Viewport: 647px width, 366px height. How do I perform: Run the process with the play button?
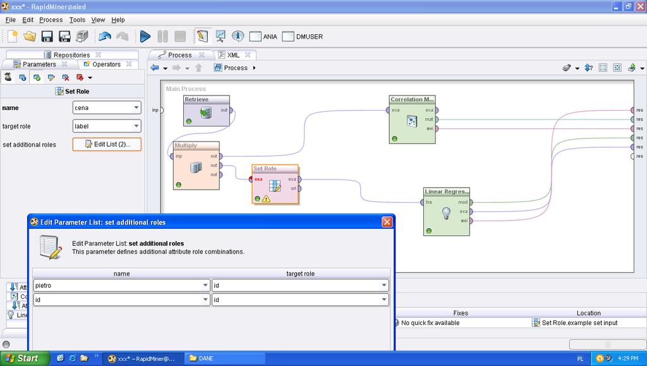145,36
